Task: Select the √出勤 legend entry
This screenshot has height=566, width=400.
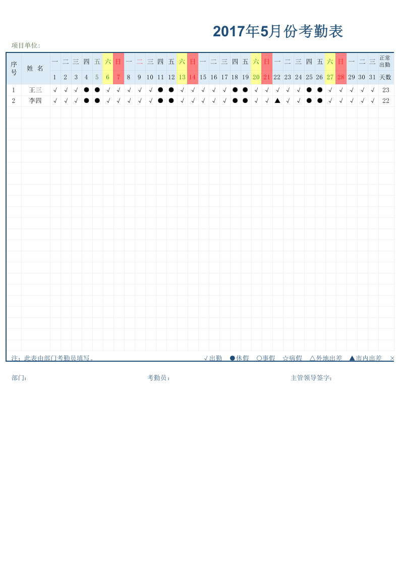Action: point(213,358)
